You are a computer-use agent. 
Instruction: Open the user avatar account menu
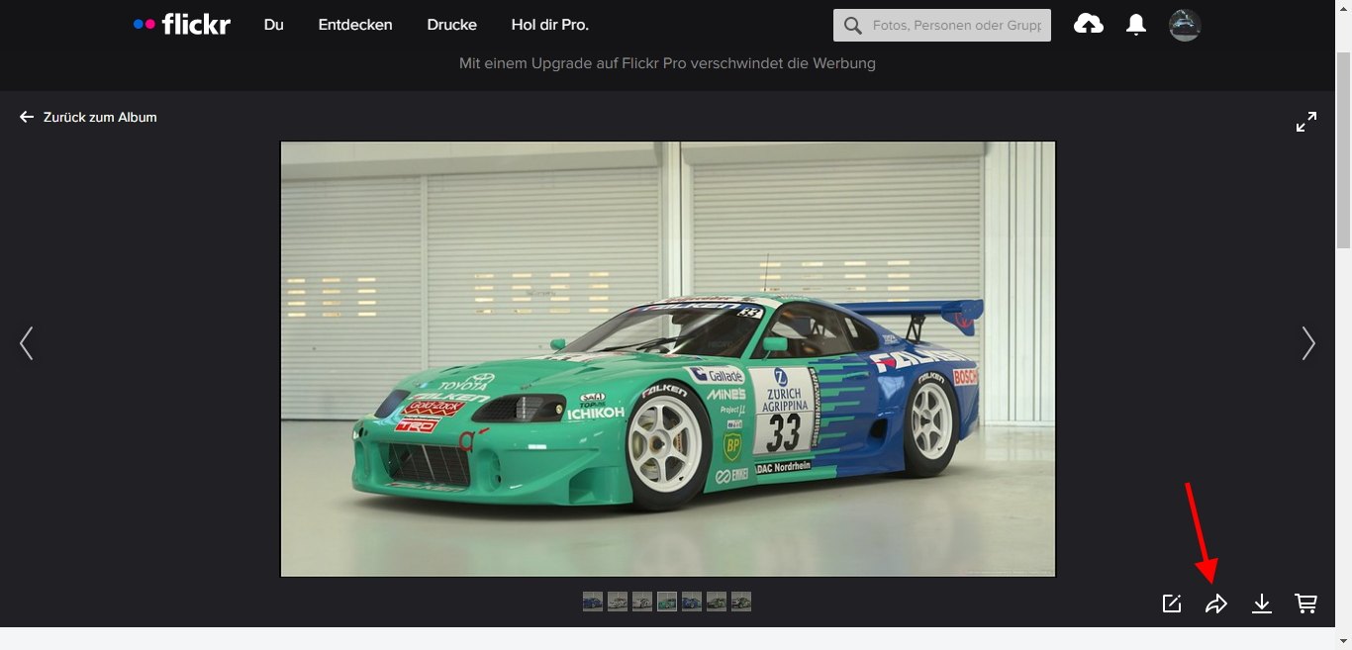1185,25
